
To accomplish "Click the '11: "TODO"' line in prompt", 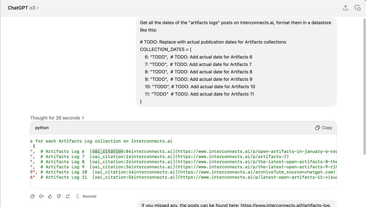I will point(199,94).
